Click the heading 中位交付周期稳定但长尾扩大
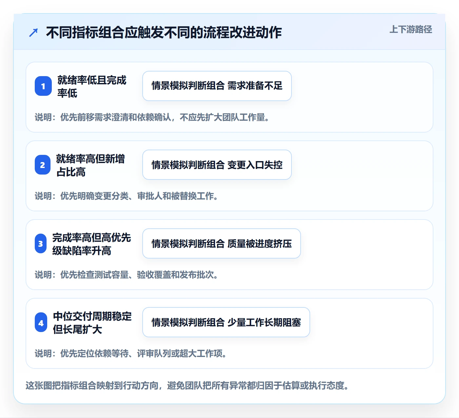459x418 pixels. 92,323
